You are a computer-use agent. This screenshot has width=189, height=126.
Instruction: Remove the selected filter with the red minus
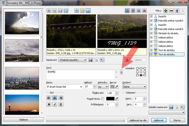pyautogui.click(x=171, y=11)
